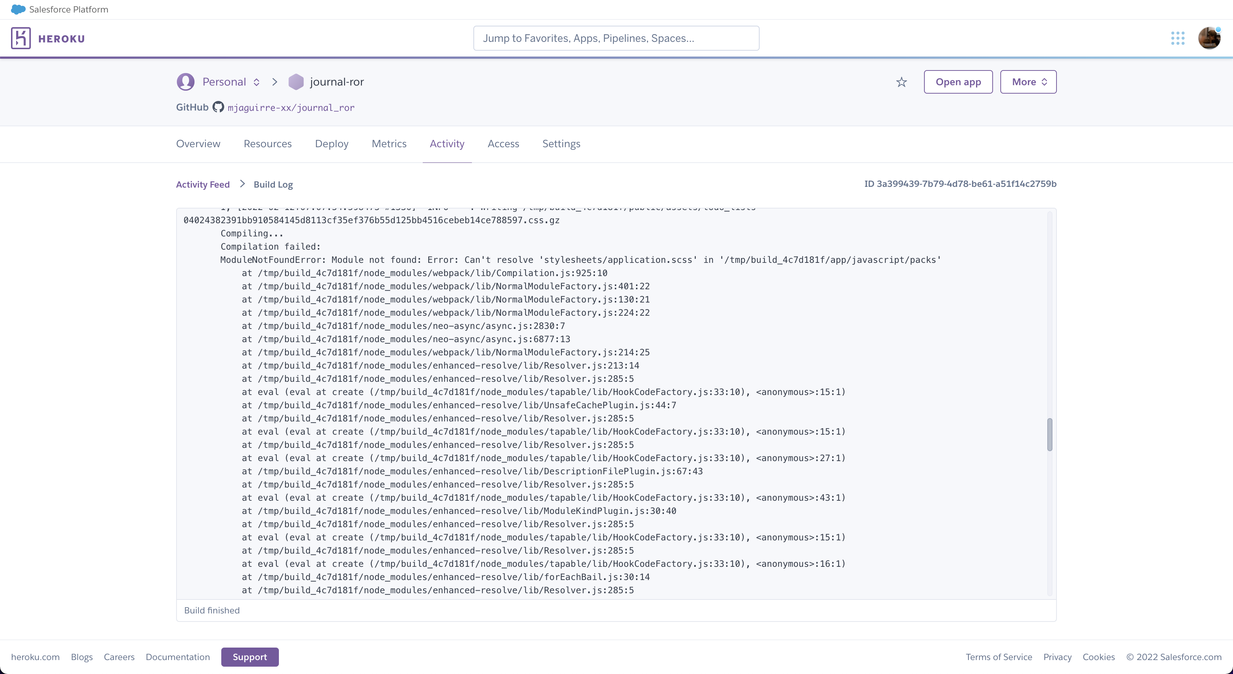1233x674 pixels.
Task: Expand the breadcrumb chevron after Activity Feed
Action: 242,184
